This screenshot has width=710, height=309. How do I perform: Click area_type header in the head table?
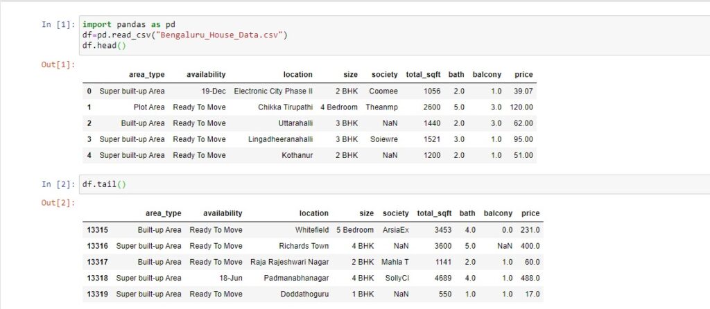click(147, 75)
